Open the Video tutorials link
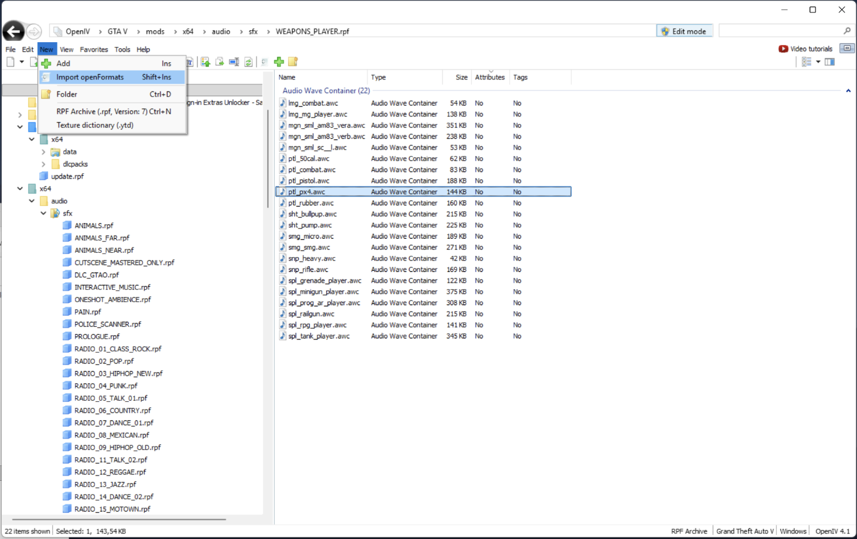The width and height of the screenshot is (857, 539). coord(806,49)
